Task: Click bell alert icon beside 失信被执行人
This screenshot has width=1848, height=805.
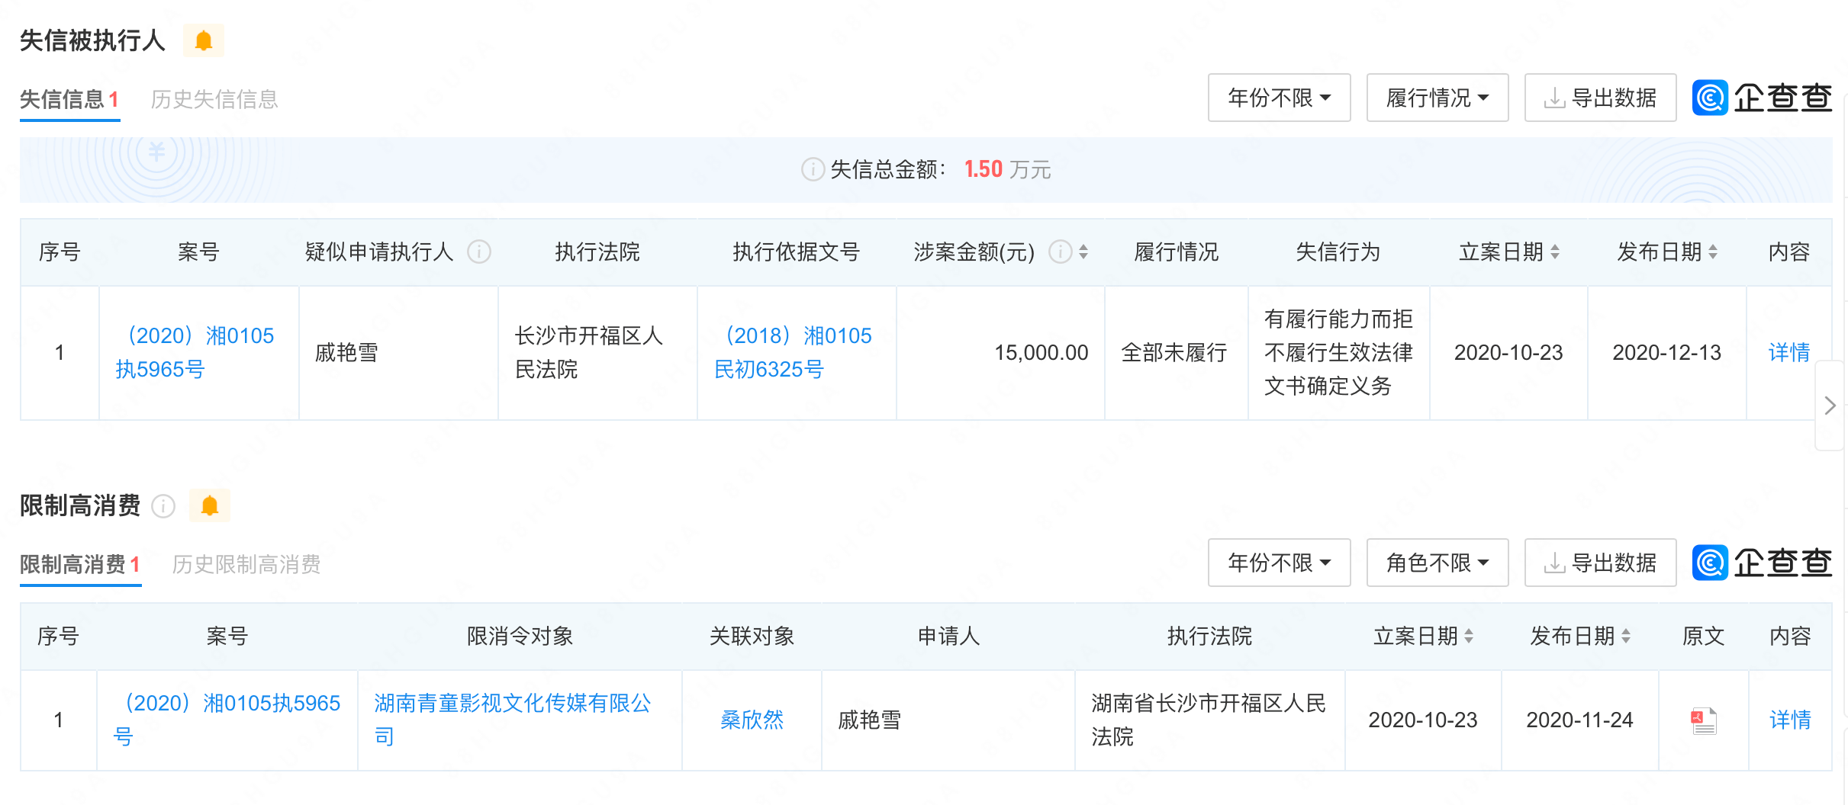Action: pos(203,40)
